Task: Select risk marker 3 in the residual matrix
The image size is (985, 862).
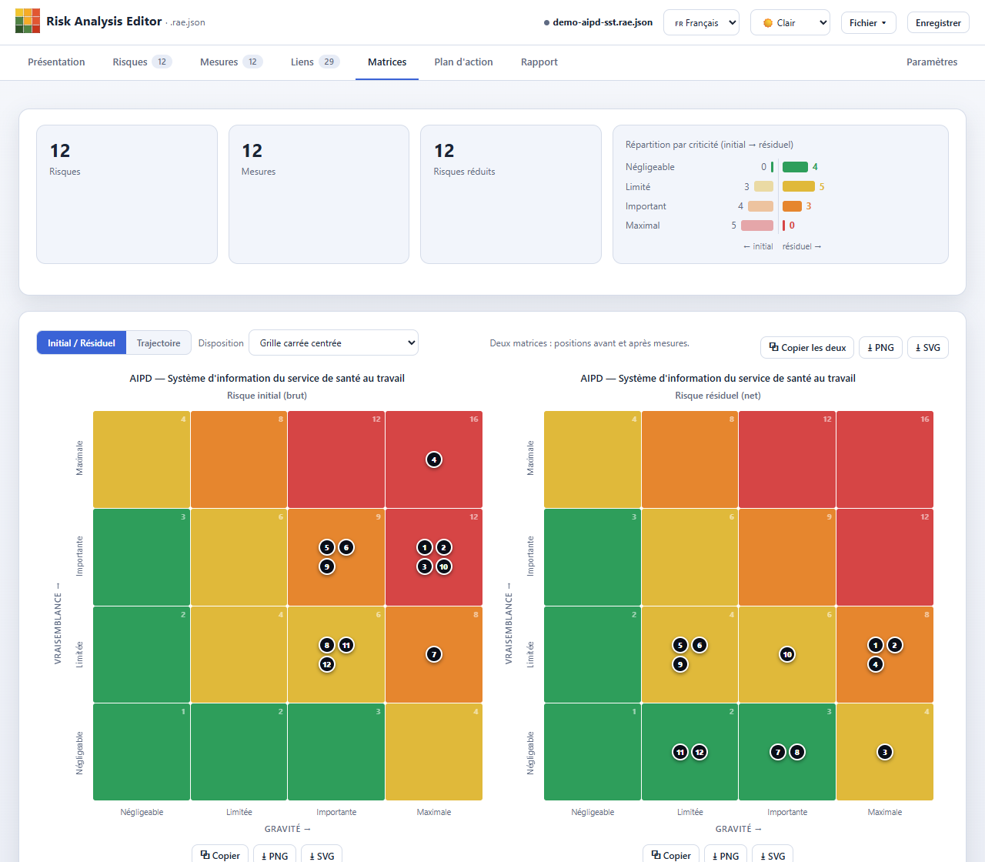Action: [885, 752]
